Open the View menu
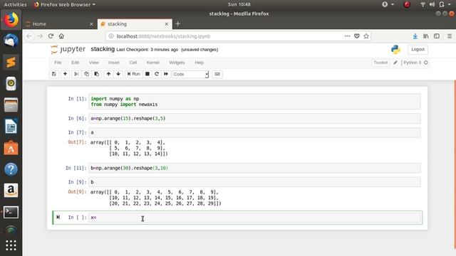The image size is (456, 256). 93,63
